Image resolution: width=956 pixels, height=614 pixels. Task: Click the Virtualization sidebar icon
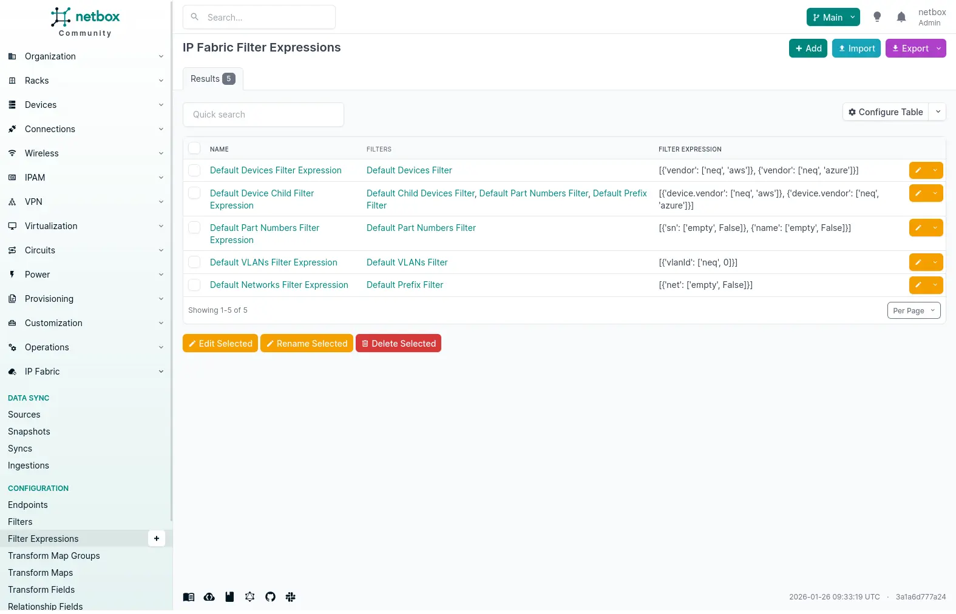pos(12,226)
